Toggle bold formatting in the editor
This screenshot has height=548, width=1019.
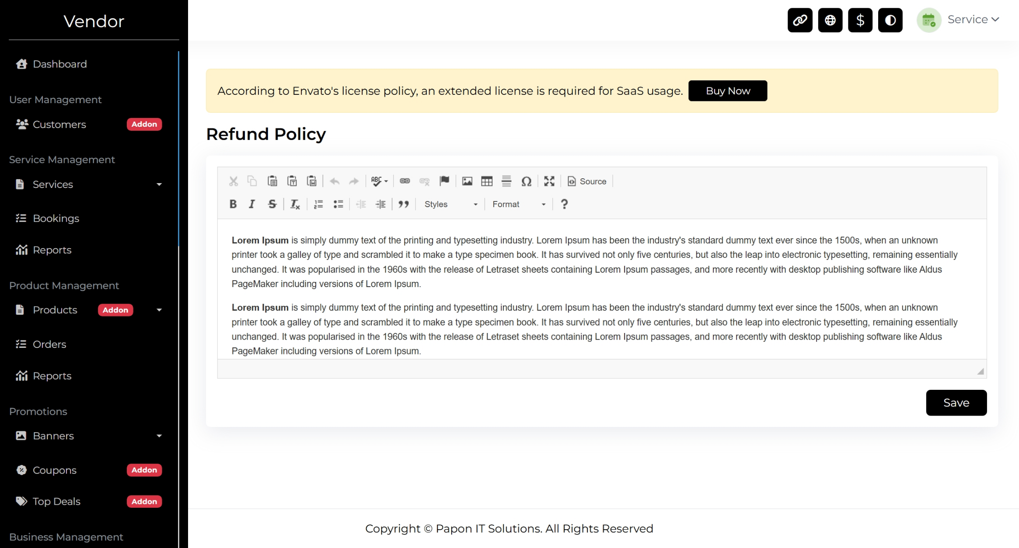(x=233, y=204)
